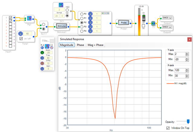Click the R1 row value adjust knob
This screenshot has height=132, width=193.
coord(90,18)
